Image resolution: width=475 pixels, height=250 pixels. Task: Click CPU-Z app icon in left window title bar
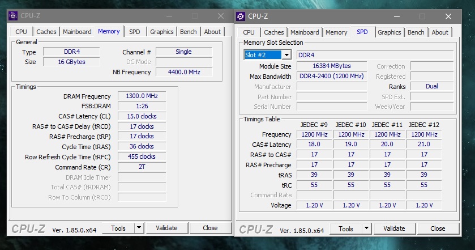(12, 16)
